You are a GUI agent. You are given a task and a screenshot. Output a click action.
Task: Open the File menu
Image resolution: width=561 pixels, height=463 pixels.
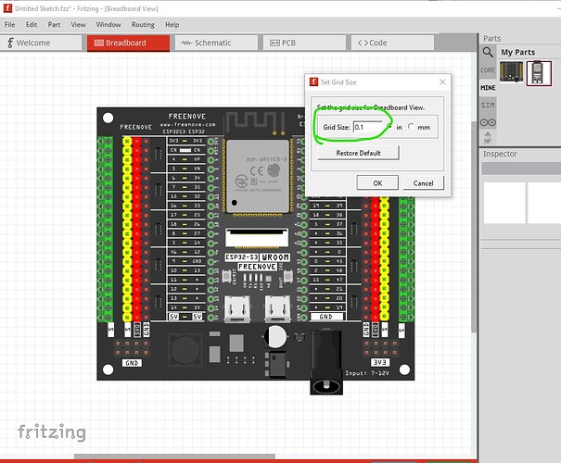pos(9,25)
